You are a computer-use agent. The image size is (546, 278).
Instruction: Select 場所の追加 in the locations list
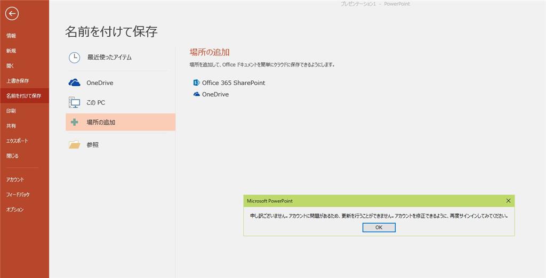pyautogui.click(x=121, y=122)
